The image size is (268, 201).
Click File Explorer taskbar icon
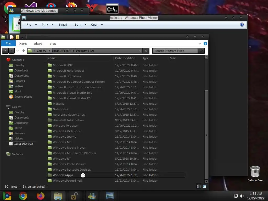(58, 196)
